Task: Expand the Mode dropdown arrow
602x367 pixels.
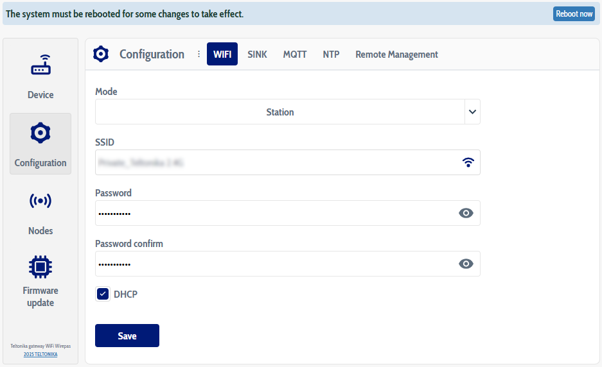Action: click(472, 112)
